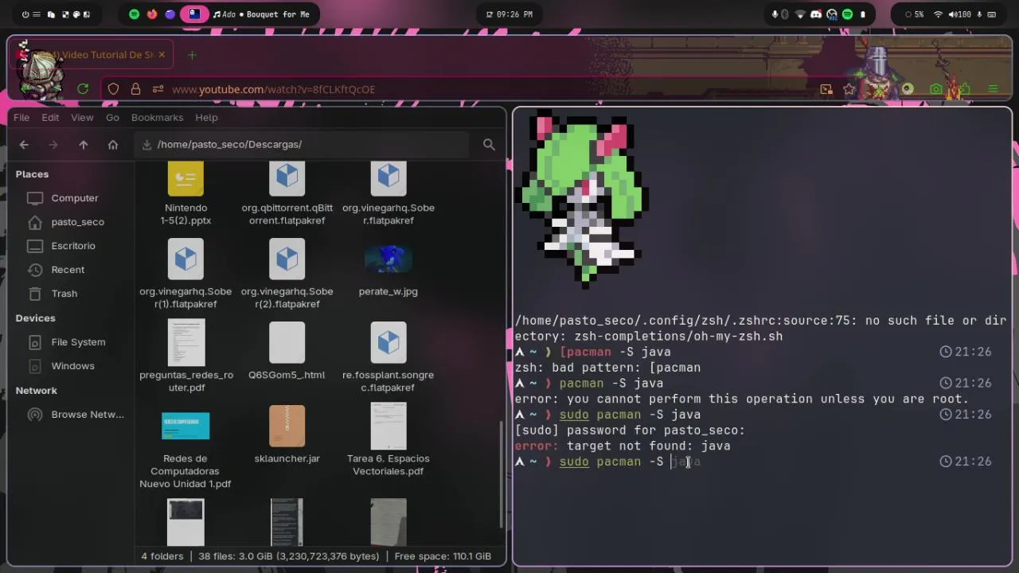This screenshot has height=573, width=1019.
Task: Open the Firefox icon in the top dock
Action: pyautogui.click(x=152, y=14)
